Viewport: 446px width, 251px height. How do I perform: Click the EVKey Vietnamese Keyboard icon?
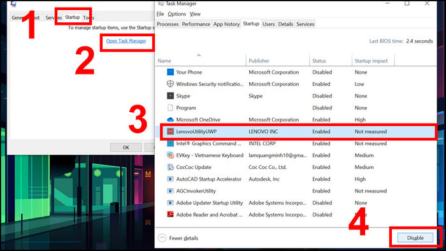[x=170, y=155]
